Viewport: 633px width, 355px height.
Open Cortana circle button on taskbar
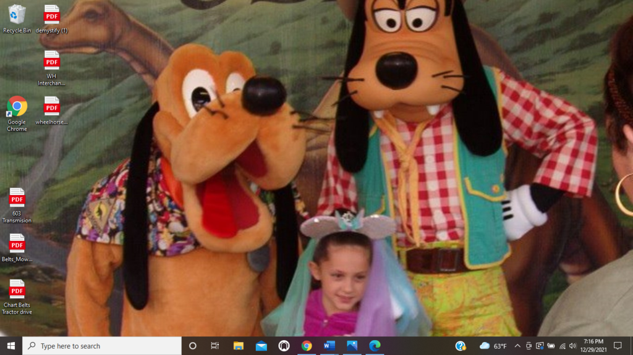(x=193, y=346)
